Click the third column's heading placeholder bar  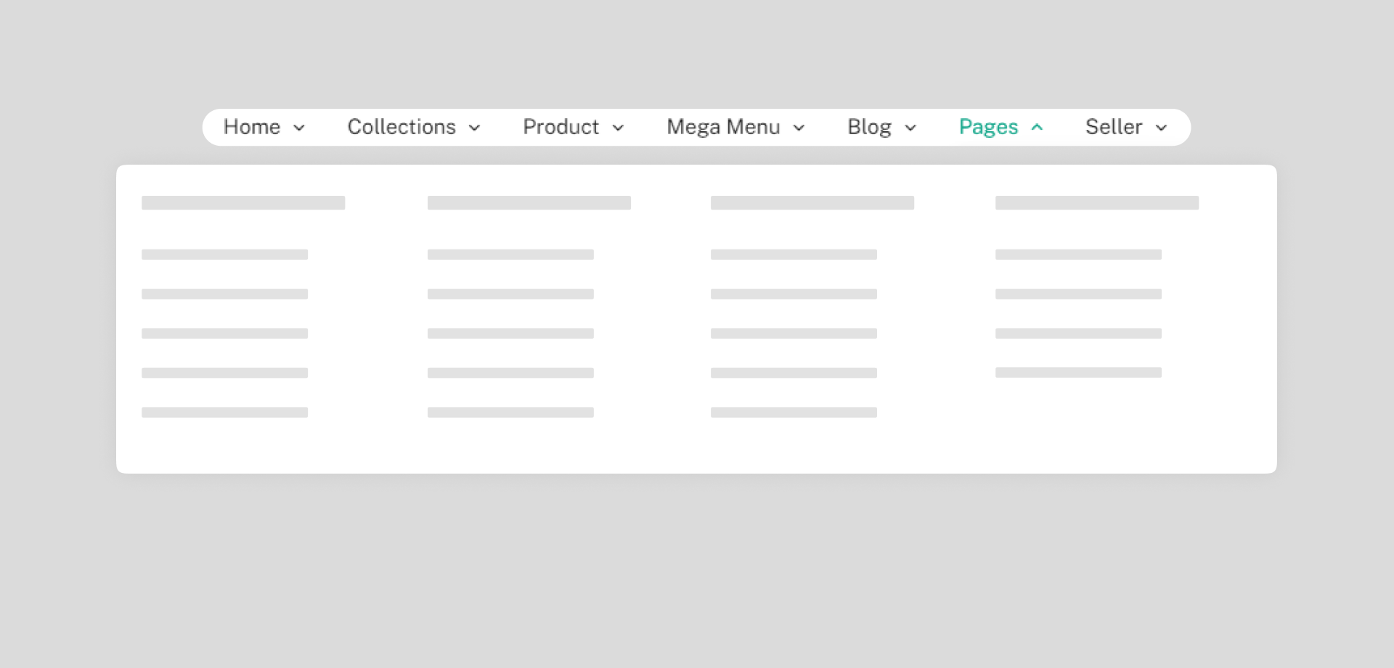click(x=812, y=203)
